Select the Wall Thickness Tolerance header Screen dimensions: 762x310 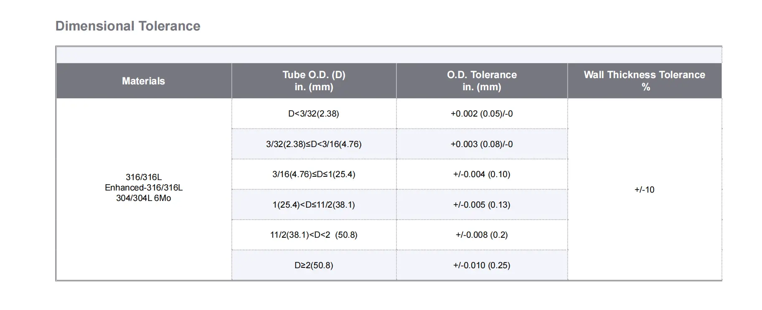(644, 81)
